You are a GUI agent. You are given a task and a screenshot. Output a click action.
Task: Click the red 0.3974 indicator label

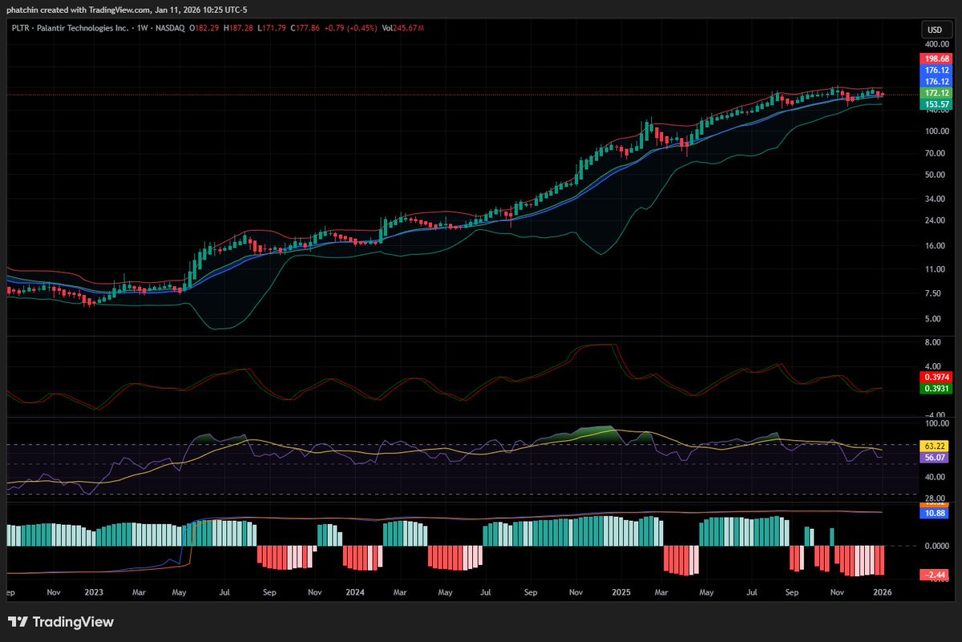pyautogui.click(x=936, y=377)
